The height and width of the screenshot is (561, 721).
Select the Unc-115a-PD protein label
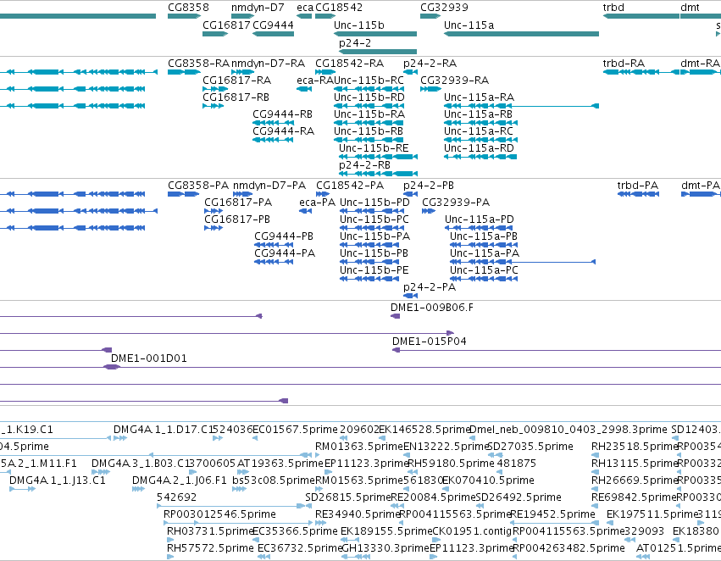[x=480, y=219]
